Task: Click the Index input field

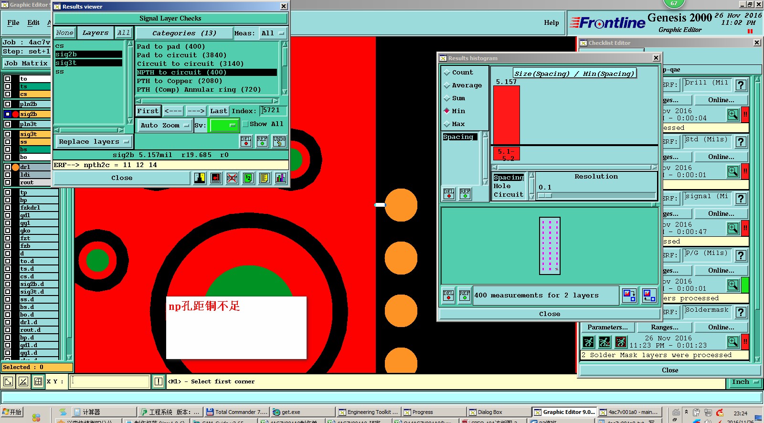Action: [273, 110]
